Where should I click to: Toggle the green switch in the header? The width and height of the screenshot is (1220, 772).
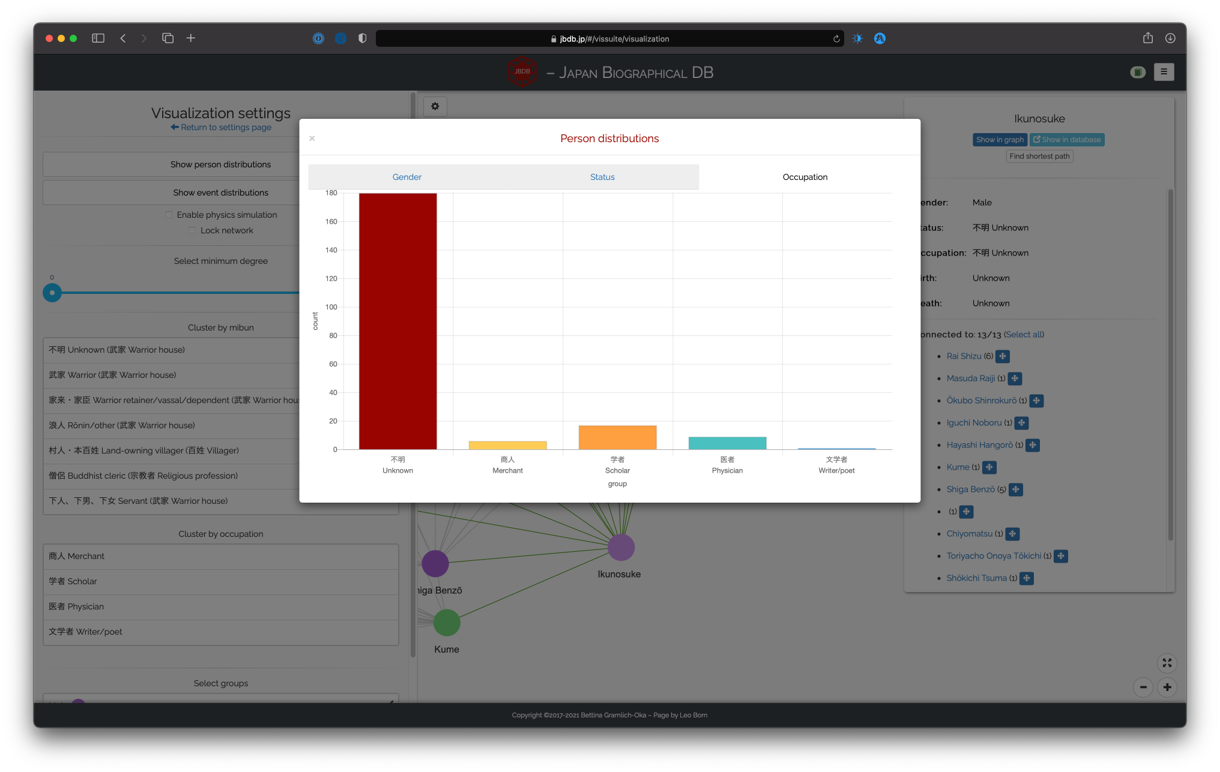[x=1137, y=73]
